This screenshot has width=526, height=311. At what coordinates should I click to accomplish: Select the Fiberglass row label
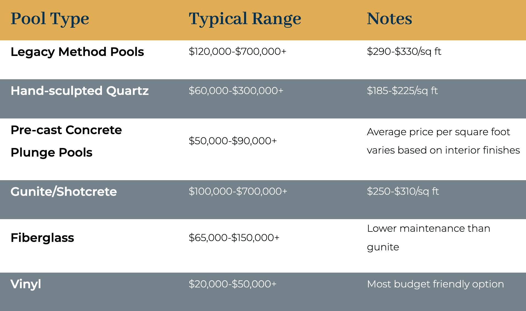coord(42,238)
